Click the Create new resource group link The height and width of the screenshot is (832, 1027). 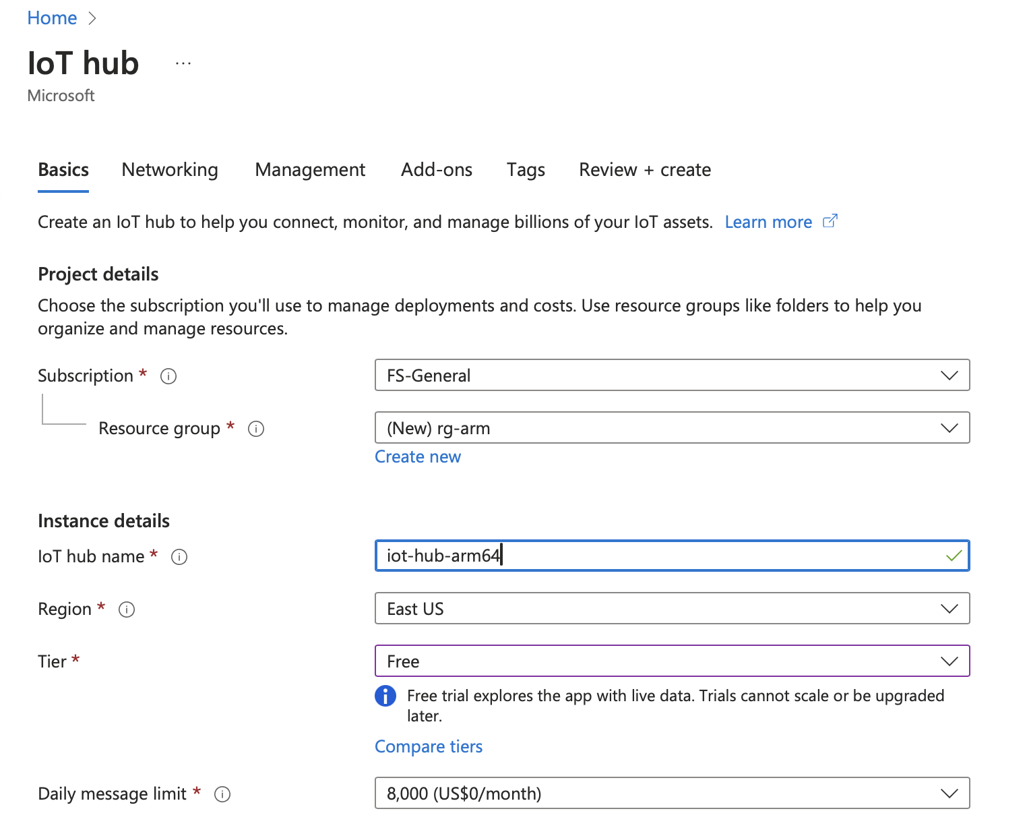pyautogui.click(x=418, y=457)
